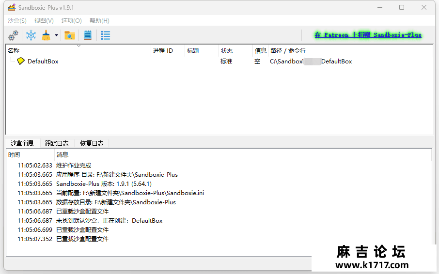Click the 路径 / 命令行 column header
Viewport: 439px width, 274px height.
click(x=350, y=51)
